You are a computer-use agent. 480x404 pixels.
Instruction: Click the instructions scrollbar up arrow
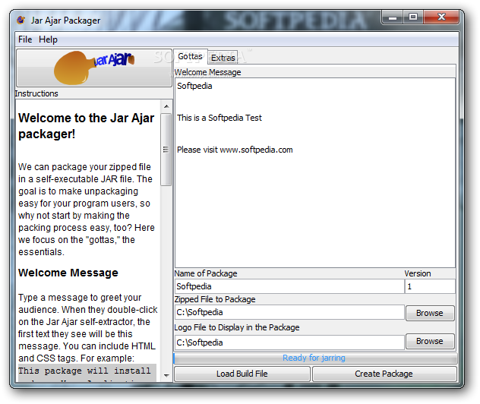click(x=166, y=106)
